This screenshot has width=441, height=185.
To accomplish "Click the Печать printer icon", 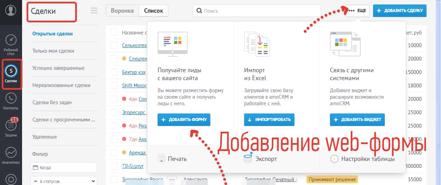I will [x=161, y=159].
